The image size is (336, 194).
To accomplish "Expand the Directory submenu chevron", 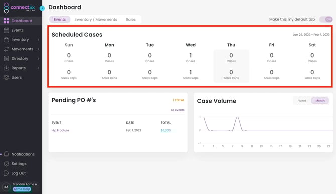I will pyautogui.click(x=38, y=59).
